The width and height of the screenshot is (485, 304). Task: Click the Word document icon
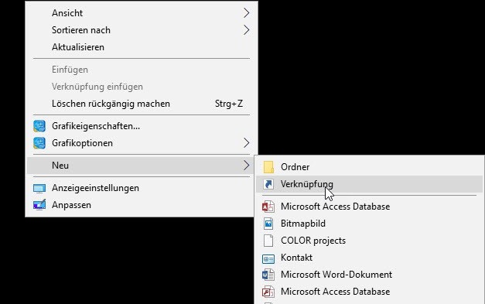pos(268,275)
